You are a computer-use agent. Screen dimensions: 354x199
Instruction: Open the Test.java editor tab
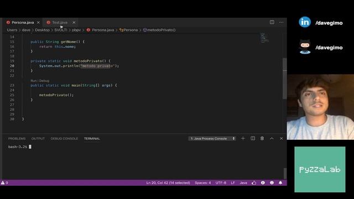point(60,23)
